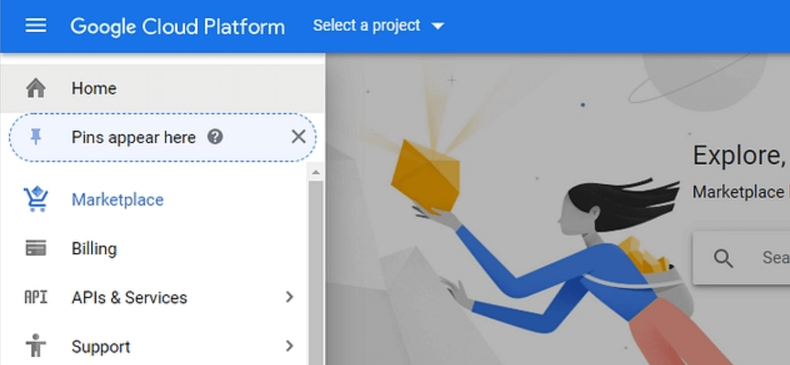Viewport: 790px width, 365px height.
Task: Dismiss the Pins appear here banner
Action: click(298, 137)
